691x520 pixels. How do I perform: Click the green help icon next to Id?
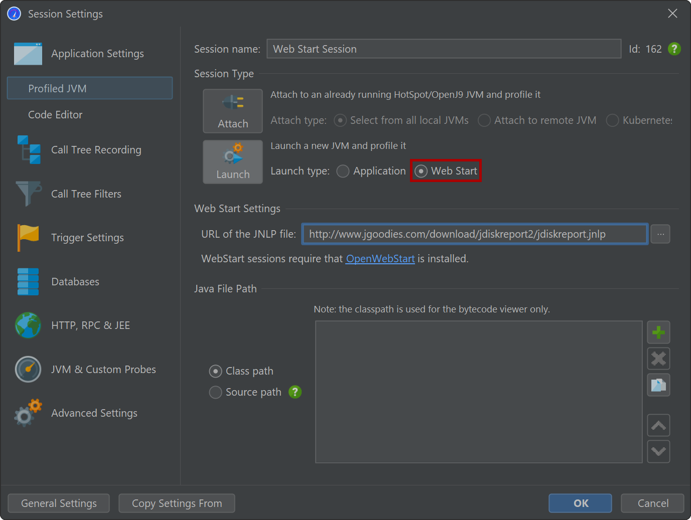674,49
